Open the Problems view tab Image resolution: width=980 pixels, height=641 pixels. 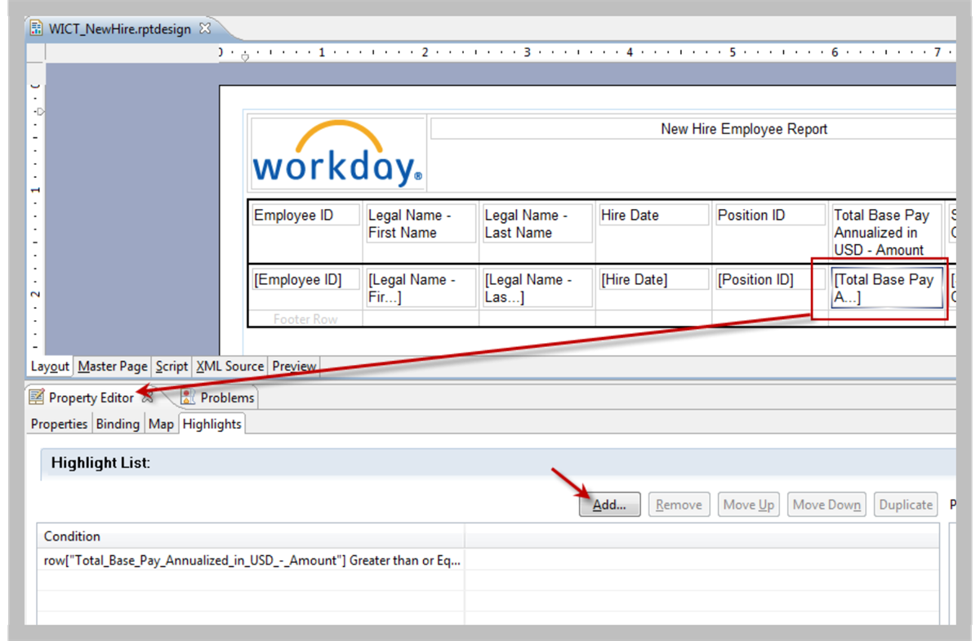coord(217,398)
